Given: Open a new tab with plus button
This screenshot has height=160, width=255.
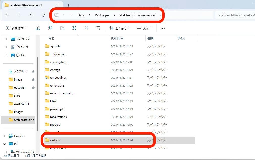Looking at the screenshot, I should coord(69,5).
